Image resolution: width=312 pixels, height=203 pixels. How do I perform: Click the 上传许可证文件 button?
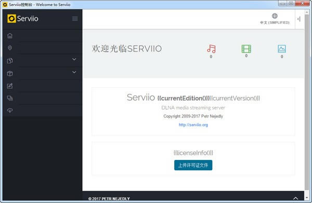(x=193, y=165)
